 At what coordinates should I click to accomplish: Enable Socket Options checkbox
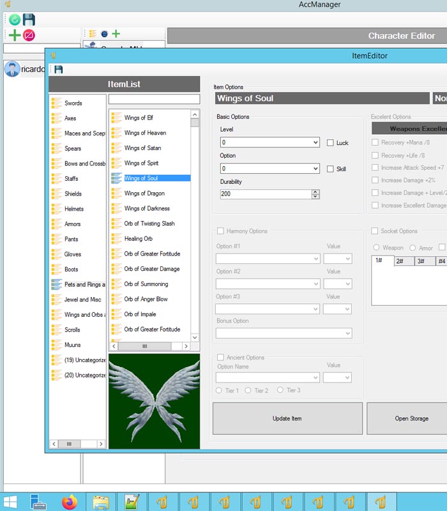pos(375,231)
